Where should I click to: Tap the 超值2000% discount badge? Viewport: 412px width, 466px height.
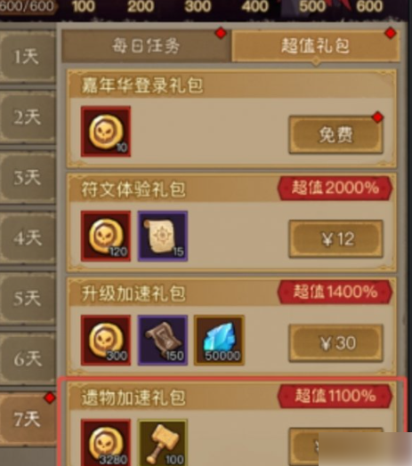[x=335, y=188]
